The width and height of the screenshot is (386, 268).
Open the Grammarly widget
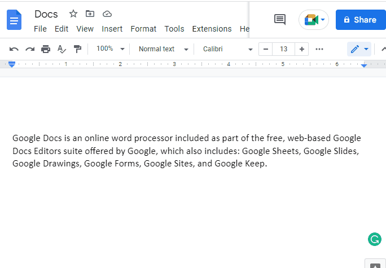375,239
